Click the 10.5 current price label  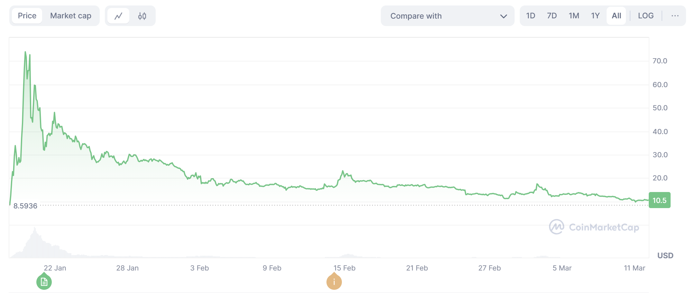pos(660,200)
